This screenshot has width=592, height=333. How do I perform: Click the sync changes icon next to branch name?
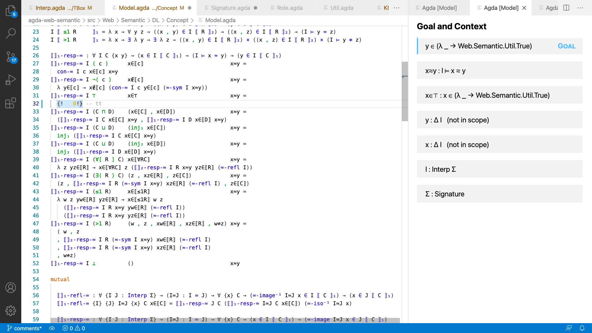click(x=52, y=328)
